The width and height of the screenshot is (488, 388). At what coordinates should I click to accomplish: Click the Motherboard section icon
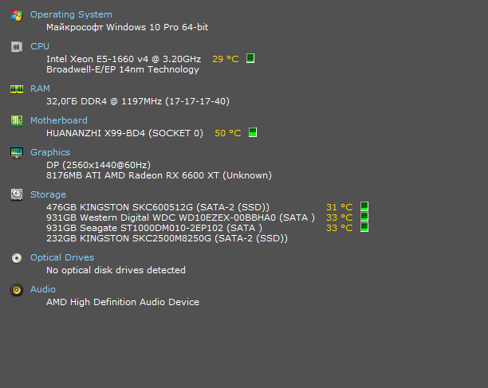[x=16, y=120]
